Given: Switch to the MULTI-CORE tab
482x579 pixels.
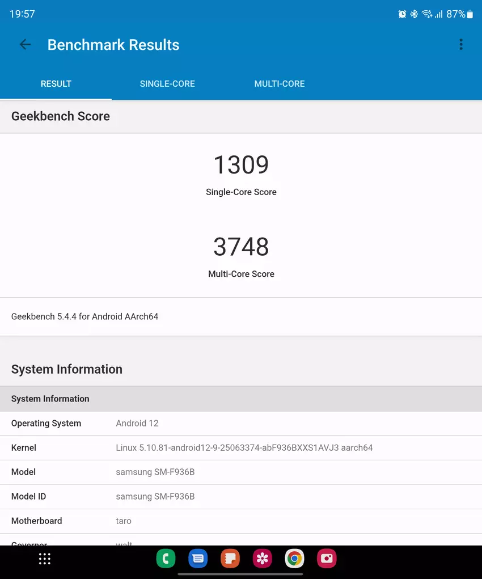Looking at the screenshot, I should (279, 83).
